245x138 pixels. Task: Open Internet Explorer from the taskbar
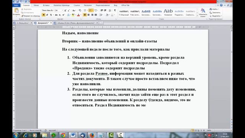25,135
